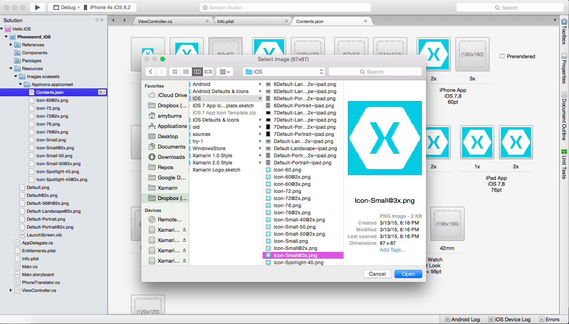Switch to the ViewController.cs tab
569x324 pixels.
(x=155, y=21)
